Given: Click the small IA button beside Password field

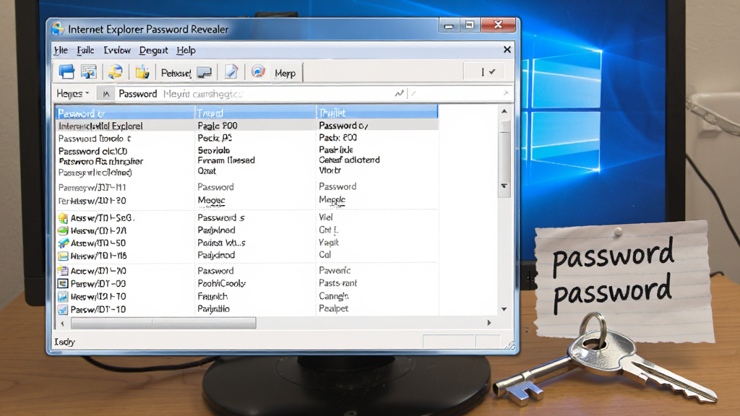Looking at the screenshot, I should (106, 94).
